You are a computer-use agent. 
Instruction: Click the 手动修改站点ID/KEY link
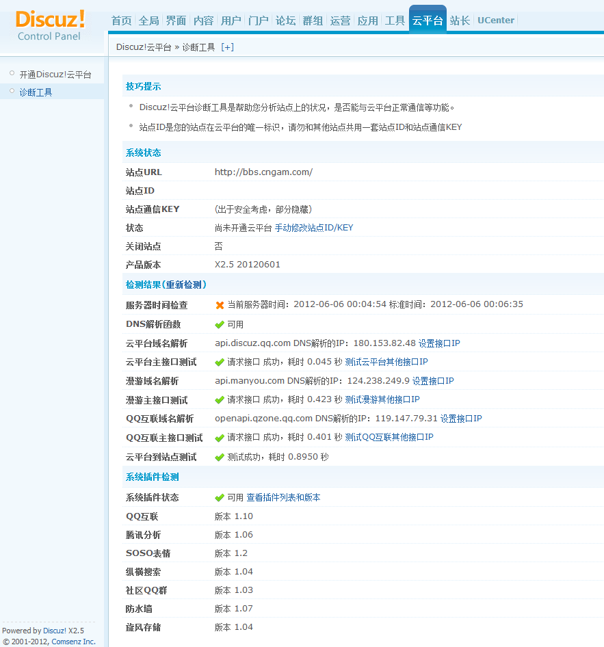[x=314, y=228]
